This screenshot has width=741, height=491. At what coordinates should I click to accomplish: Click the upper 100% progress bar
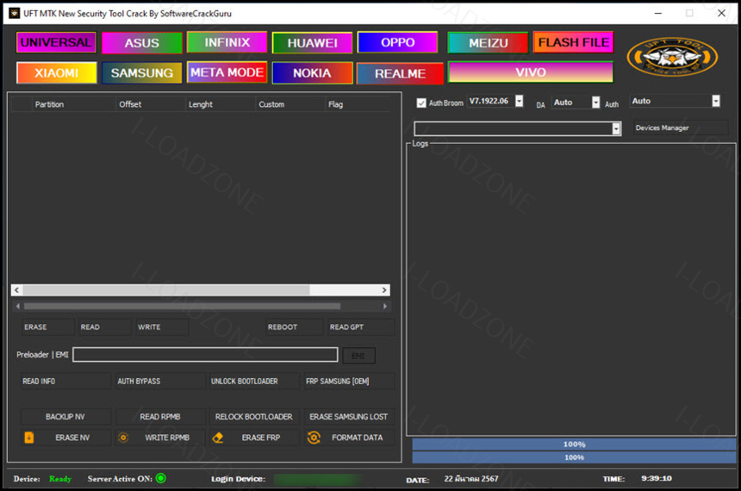pyautogui.click(x=574, y=444)
